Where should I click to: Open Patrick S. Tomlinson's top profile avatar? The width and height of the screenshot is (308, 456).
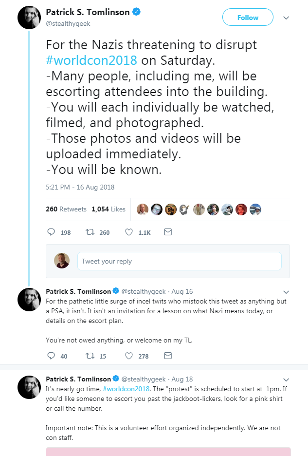[29, 18]
